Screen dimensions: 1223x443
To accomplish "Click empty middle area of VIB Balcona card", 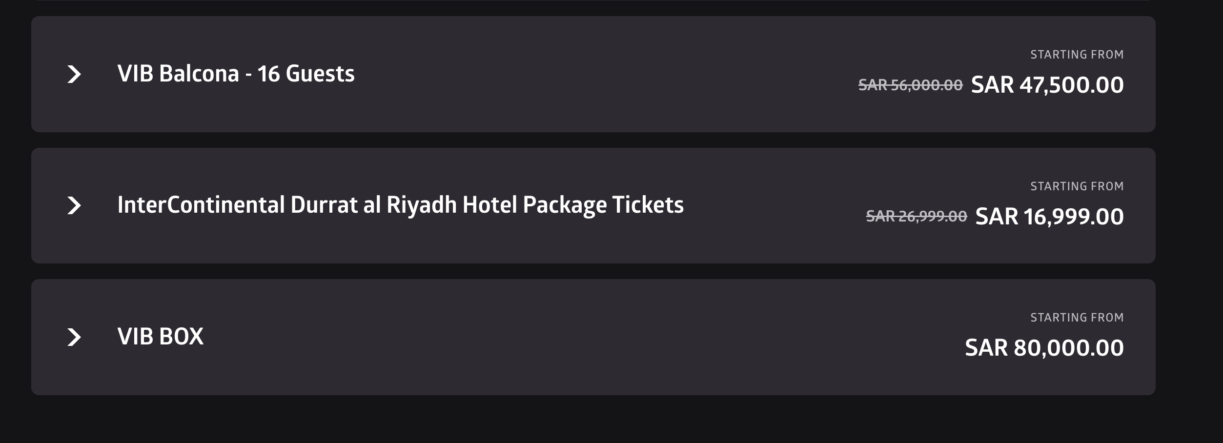I will [586, 74].
